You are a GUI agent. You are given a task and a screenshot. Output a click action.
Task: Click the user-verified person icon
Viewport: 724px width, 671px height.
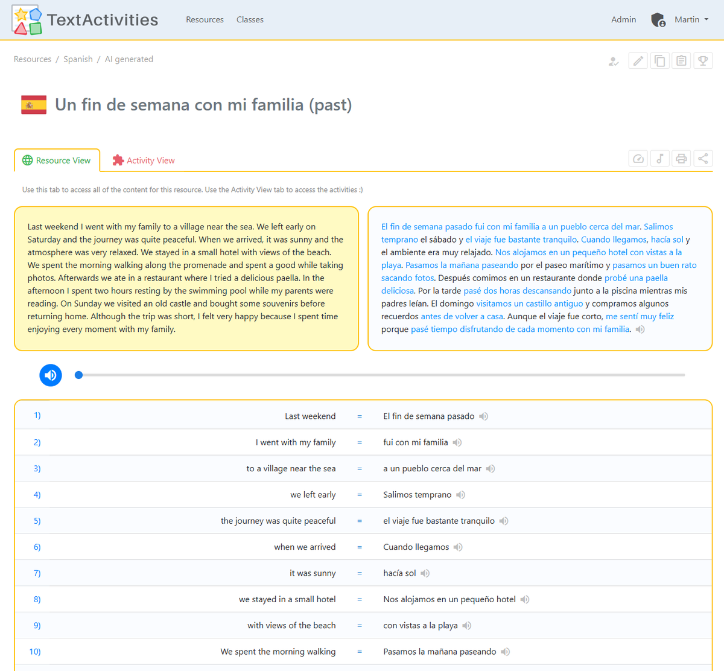coord(614,61)
